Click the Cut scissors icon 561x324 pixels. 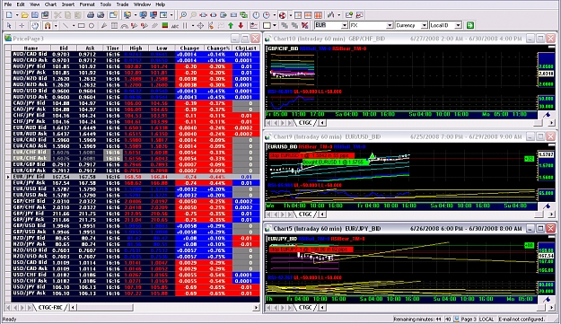pos(57,15)
